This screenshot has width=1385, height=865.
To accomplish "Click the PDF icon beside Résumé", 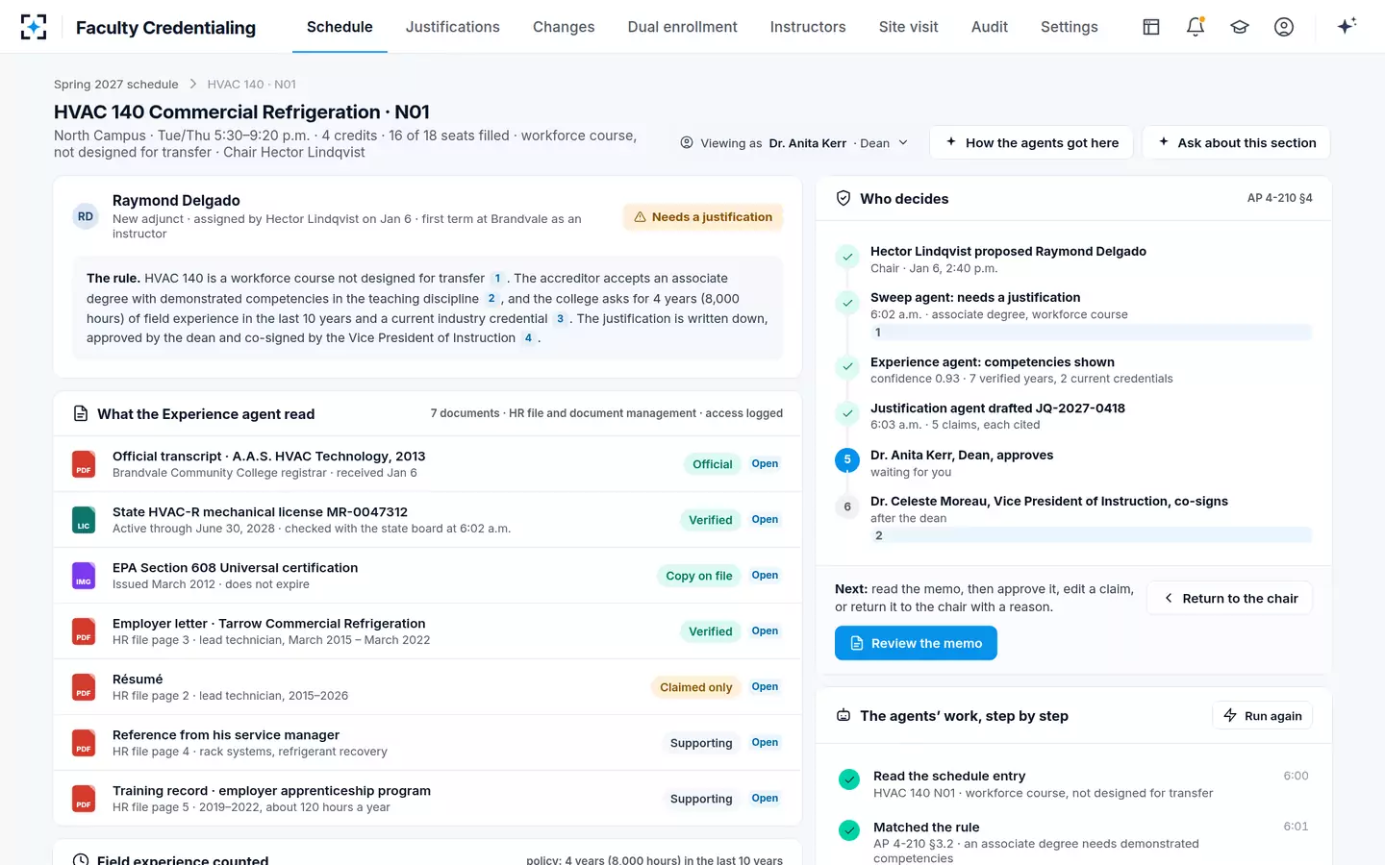I will 84,687.
